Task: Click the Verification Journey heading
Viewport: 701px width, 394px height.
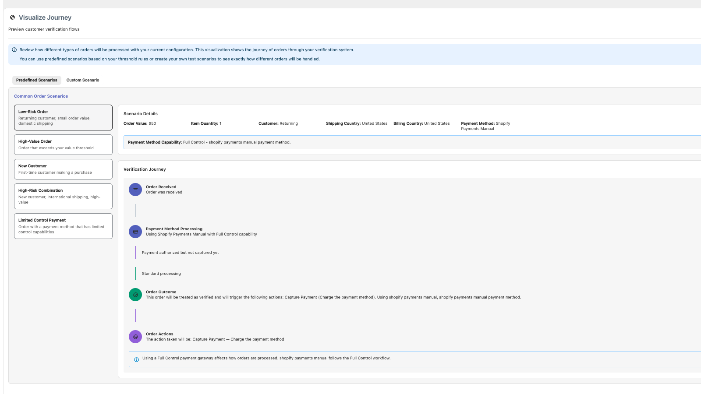Action: tap(145, 169)
